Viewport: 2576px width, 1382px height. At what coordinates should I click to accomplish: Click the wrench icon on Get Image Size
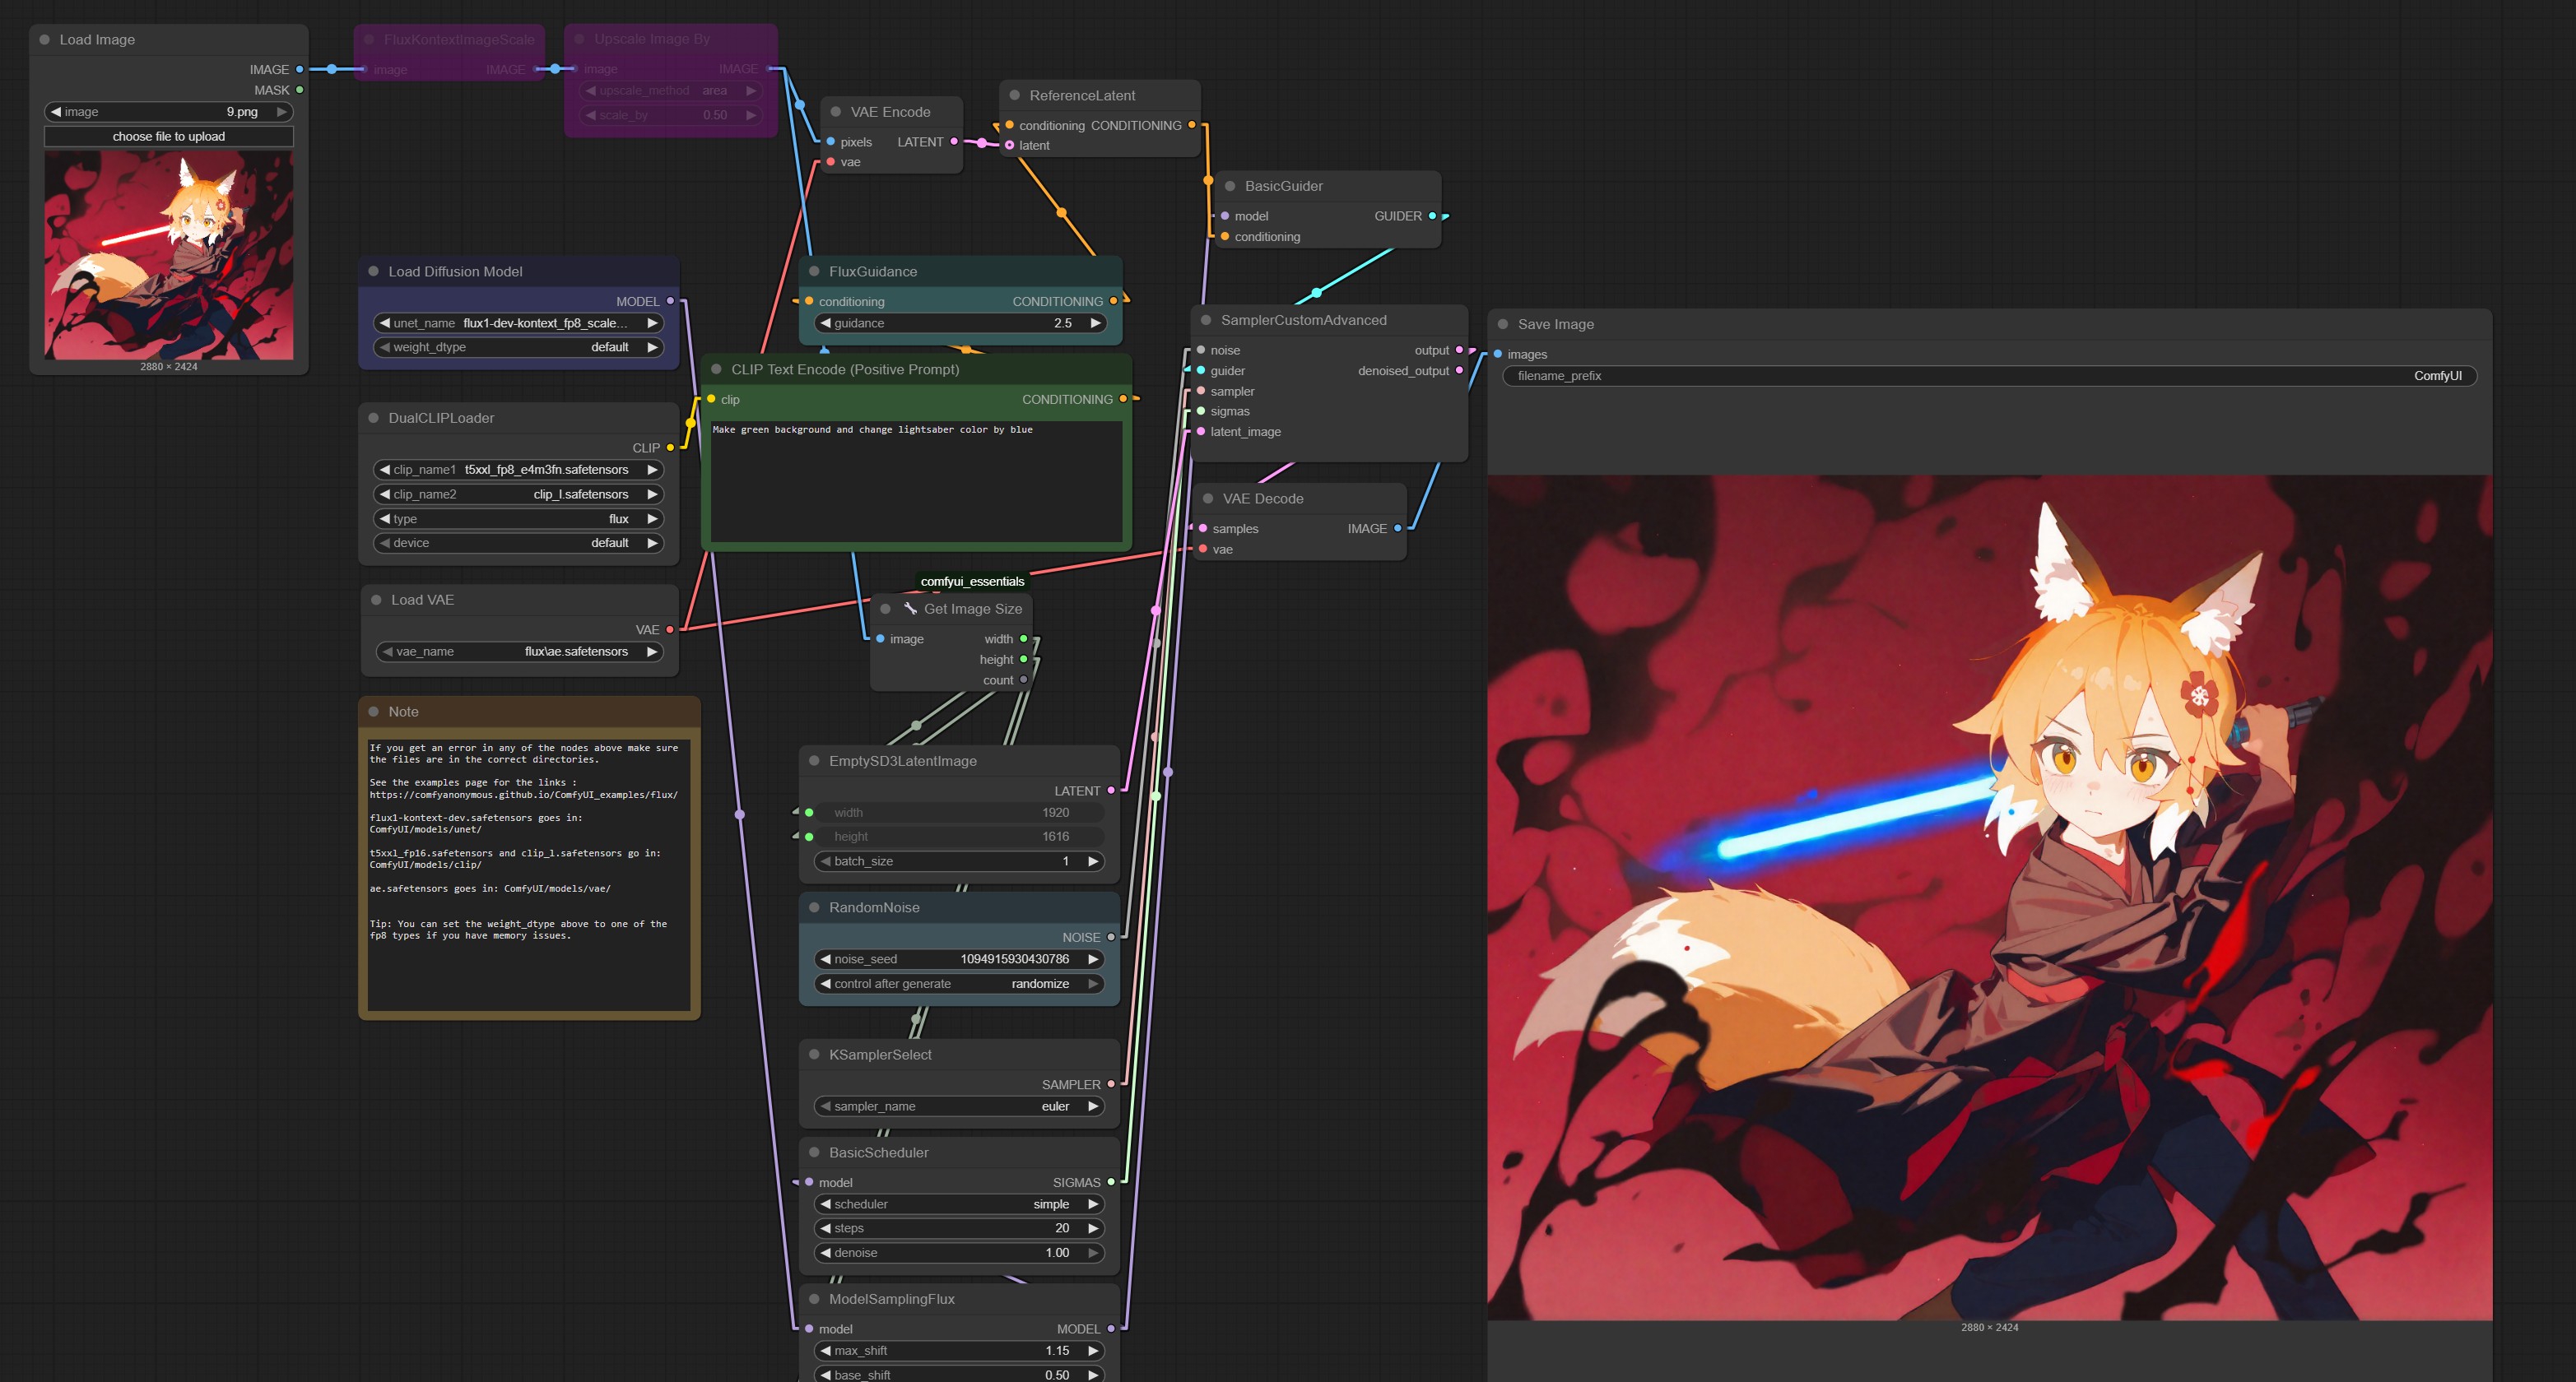pos(910,609)
